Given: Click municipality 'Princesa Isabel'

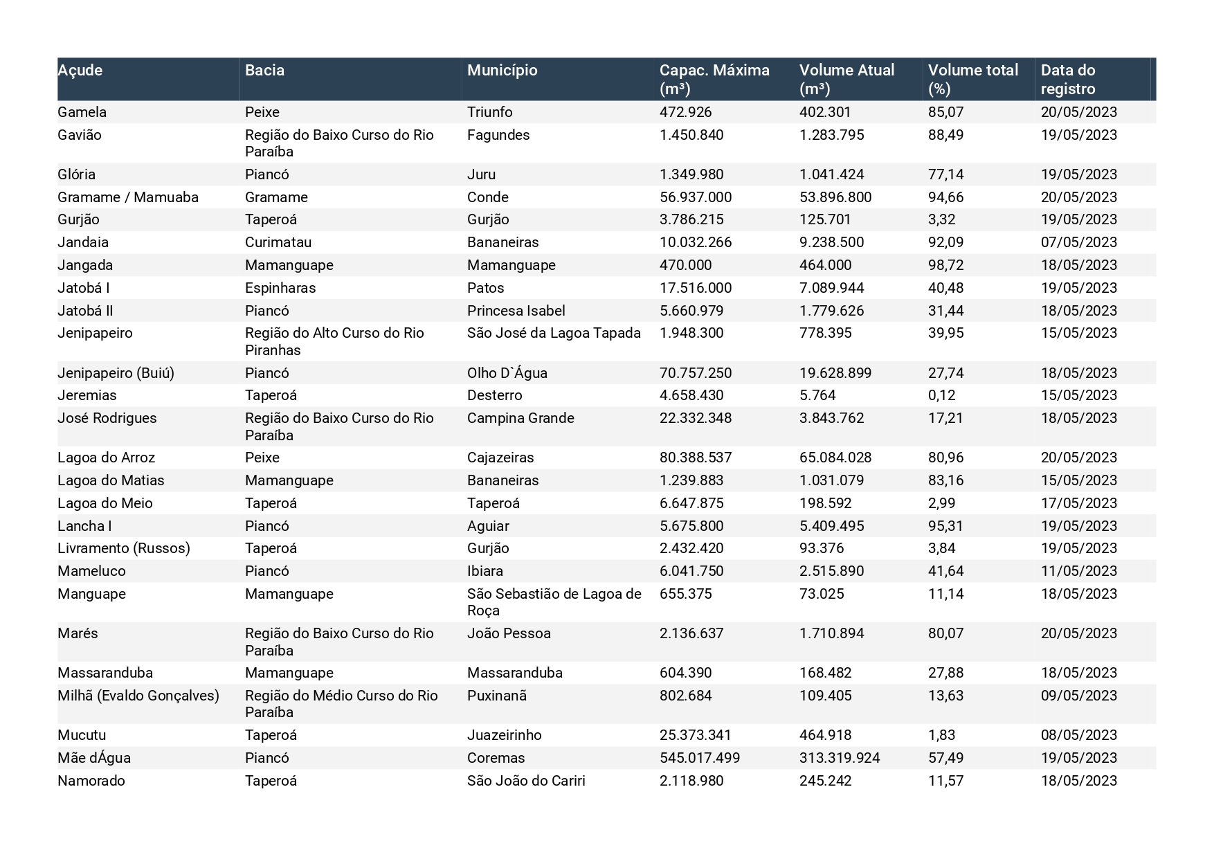Looking at the screenshot, I should (x=516, y=311).
